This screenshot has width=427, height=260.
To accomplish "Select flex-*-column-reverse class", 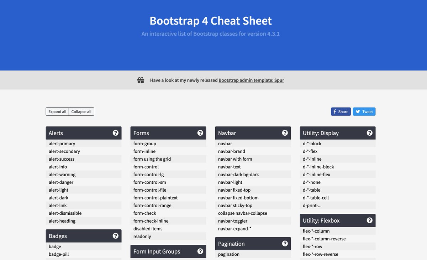I will 338,239.
